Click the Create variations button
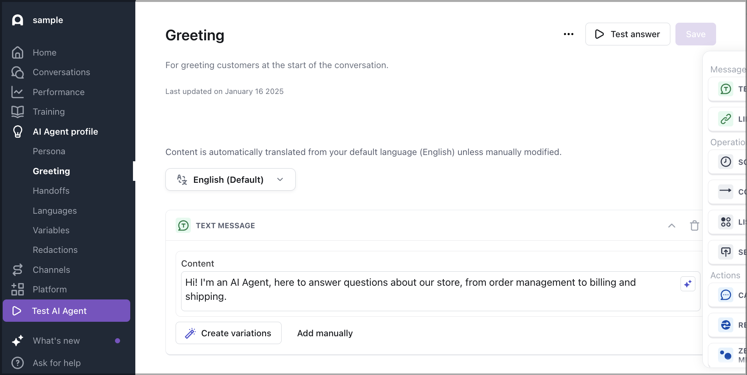The height and width of the screenshot is (375, 747). click(x=228, y=333)
